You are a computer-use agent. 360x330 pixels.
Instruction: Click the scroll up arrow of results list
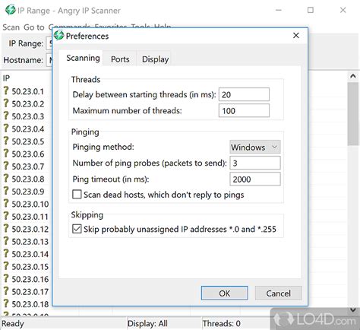pos(353,76)
